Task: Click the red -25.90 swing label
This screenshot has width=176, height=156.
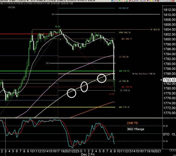Action: (x=111, y=94)
